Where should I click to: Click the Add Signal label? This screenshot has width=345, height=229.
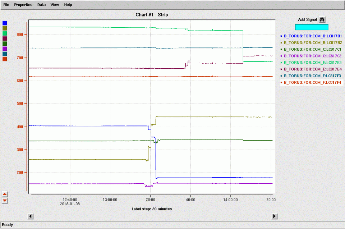tap(307, 20)
